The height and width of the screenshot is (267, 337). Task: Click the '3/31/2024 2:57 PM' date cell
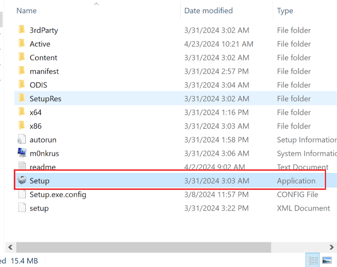[x=216, y=71]
